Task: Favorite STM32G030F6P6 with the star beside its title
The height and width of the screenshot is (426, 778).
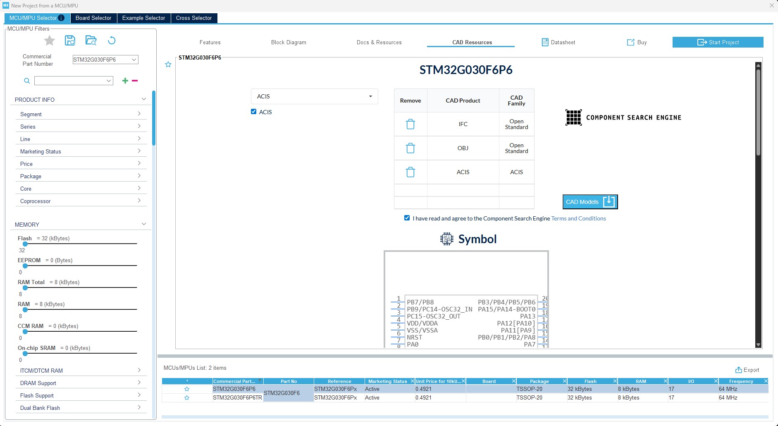Action: 168,64
